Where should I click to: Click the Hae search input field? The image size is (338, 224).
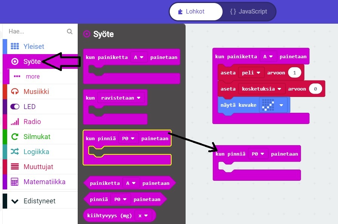click(36, 32)
